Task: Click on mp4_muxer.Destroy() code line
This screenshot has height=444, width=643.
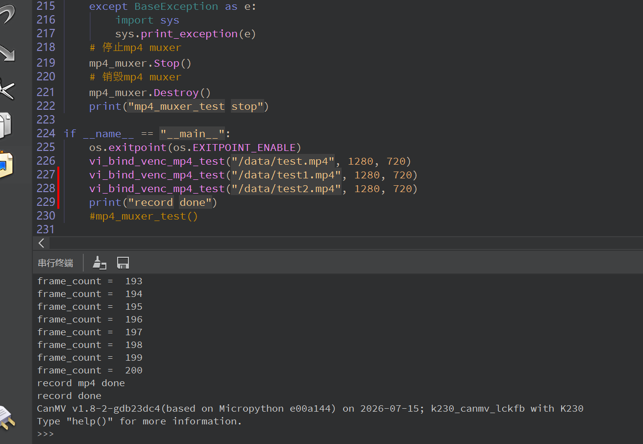Action: coord(149,93)
